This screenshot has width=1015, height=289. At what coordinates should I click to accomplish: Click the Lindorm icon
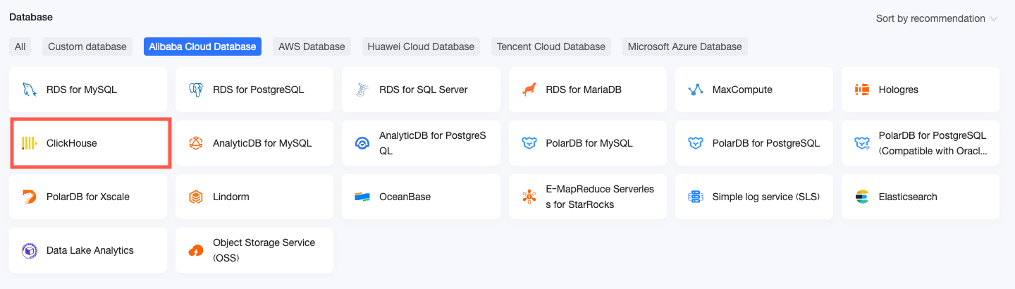196,197
